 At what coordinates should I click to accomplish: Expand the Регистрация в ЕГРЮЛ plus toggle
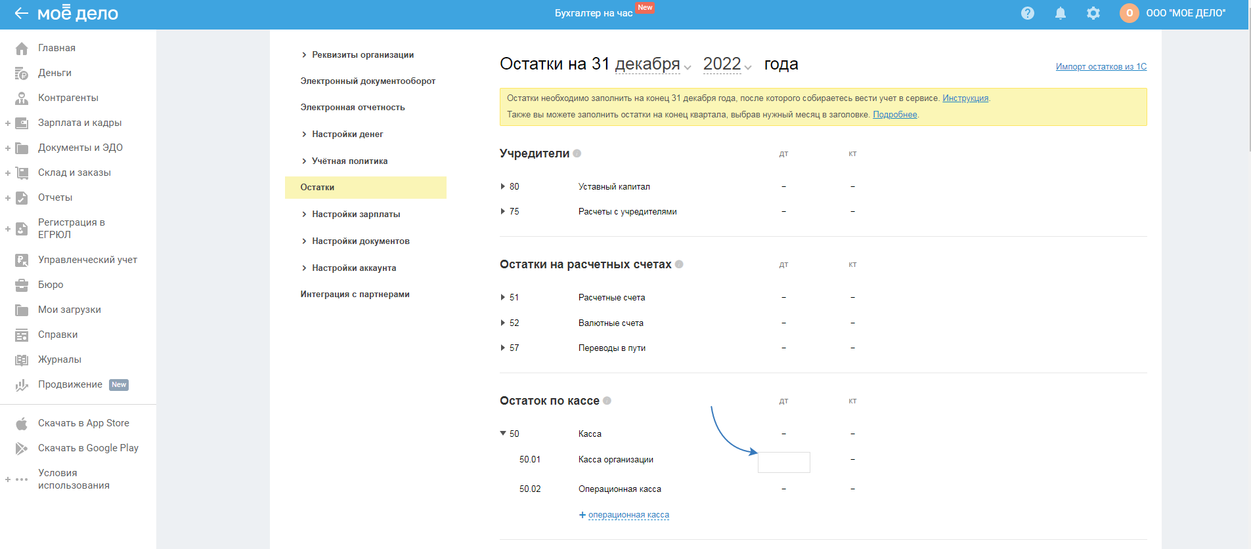8,229
